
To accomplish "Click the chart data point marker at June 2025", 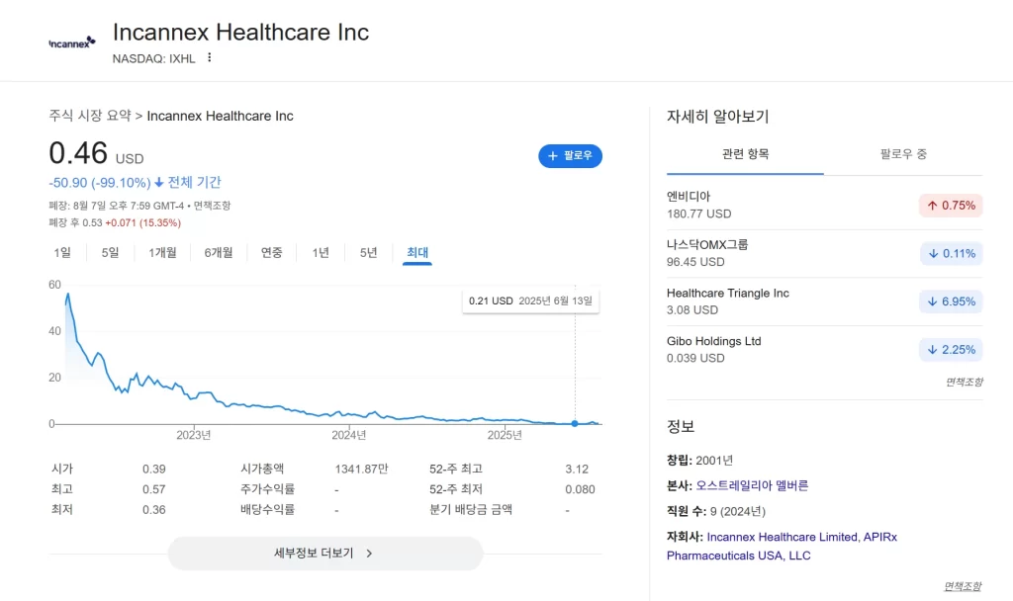I will tap(575, 423).
